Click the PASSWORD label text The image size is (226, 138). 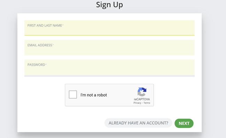(x=36, y=65)
